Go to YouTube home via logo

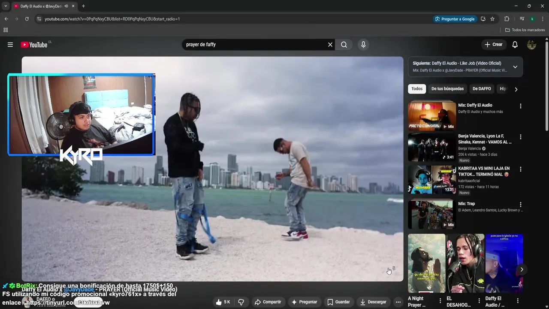tap(34, 45)
